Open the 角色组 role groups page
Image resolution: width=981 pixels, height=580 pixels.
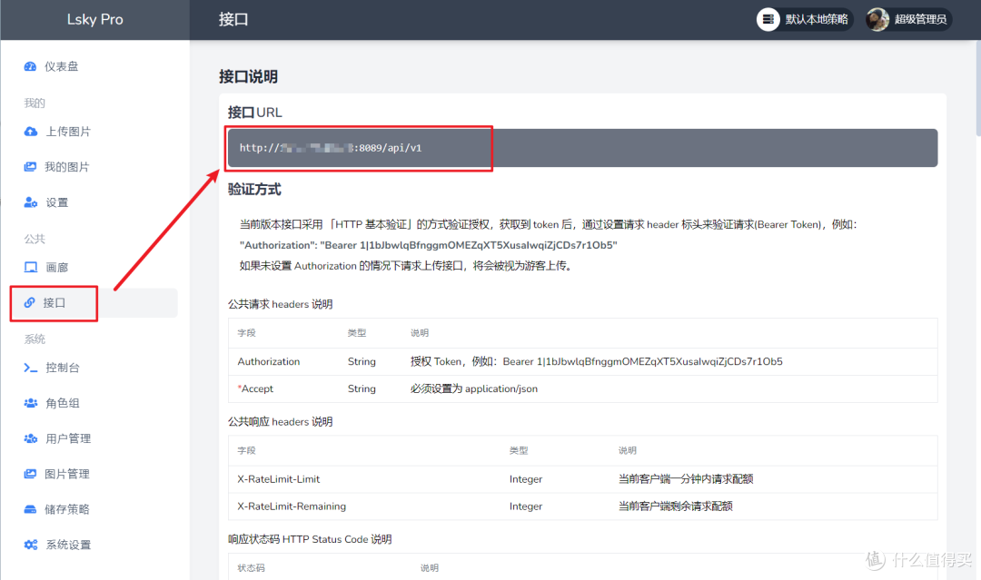(94, 403)
